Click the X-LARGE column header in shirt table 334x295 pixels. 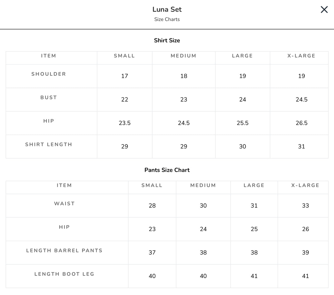(301, 56)
